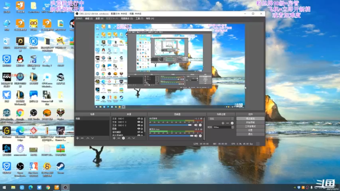Open source properties via the gear icon
The image size is (340, 191).
[x=123, y=138]
